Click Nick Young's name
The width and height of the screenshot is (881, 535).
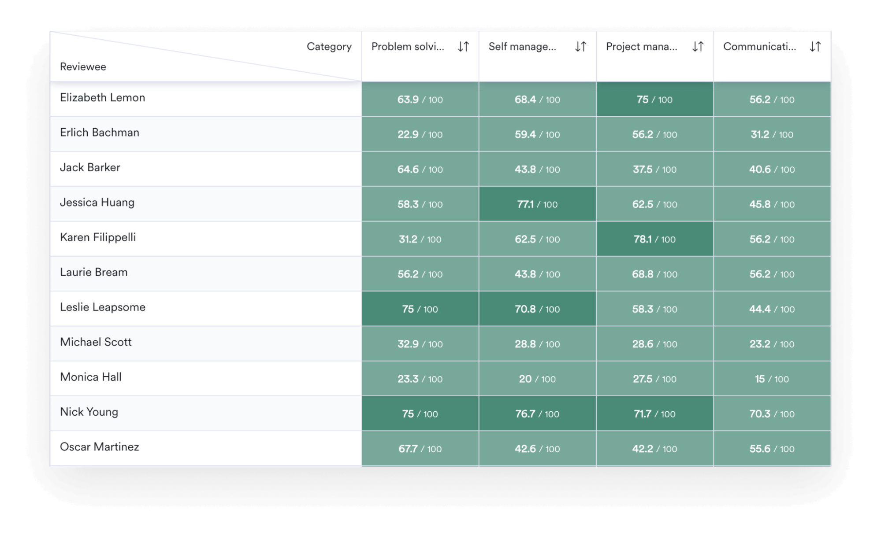(89, 412)
